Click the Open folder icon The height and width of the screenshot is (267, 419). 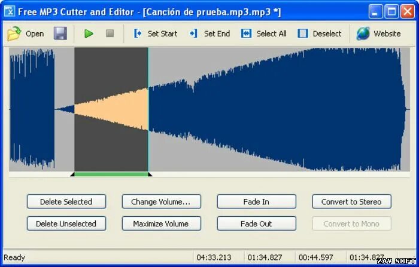coord(14,33)
